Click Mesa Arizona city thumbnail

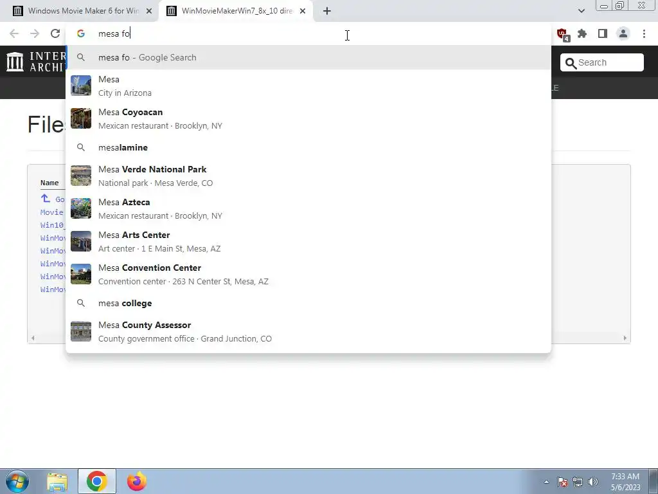[81, 86]
